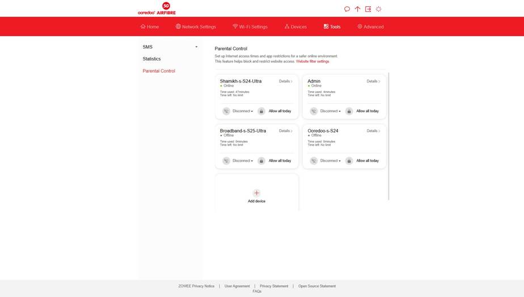Open Statistics in the sidebar
Image resolution: width=524 pixels, height=297 pixels.
[x=152, y=59]
